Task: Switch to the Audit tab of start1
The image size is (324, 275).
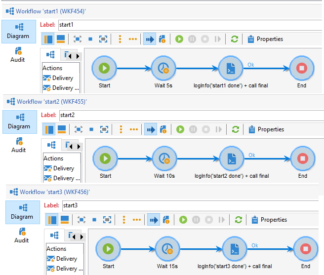Action: click(18, 55)
